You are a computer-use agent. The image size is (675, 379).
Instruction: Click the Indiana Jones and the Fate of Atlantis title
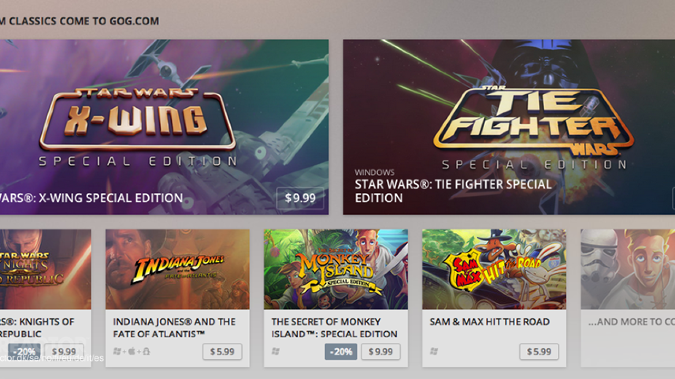click(x=174, y=328)
